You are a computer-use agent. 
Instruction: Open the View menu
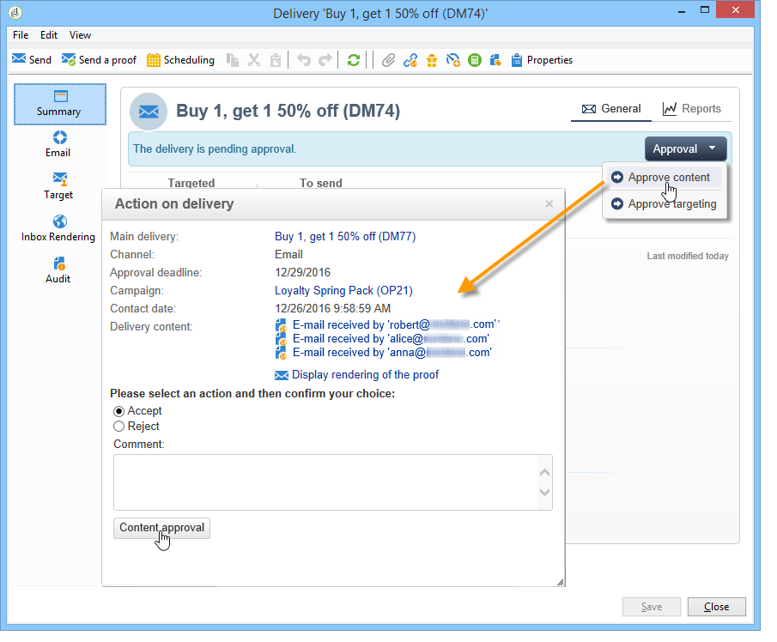click(81, 35)
